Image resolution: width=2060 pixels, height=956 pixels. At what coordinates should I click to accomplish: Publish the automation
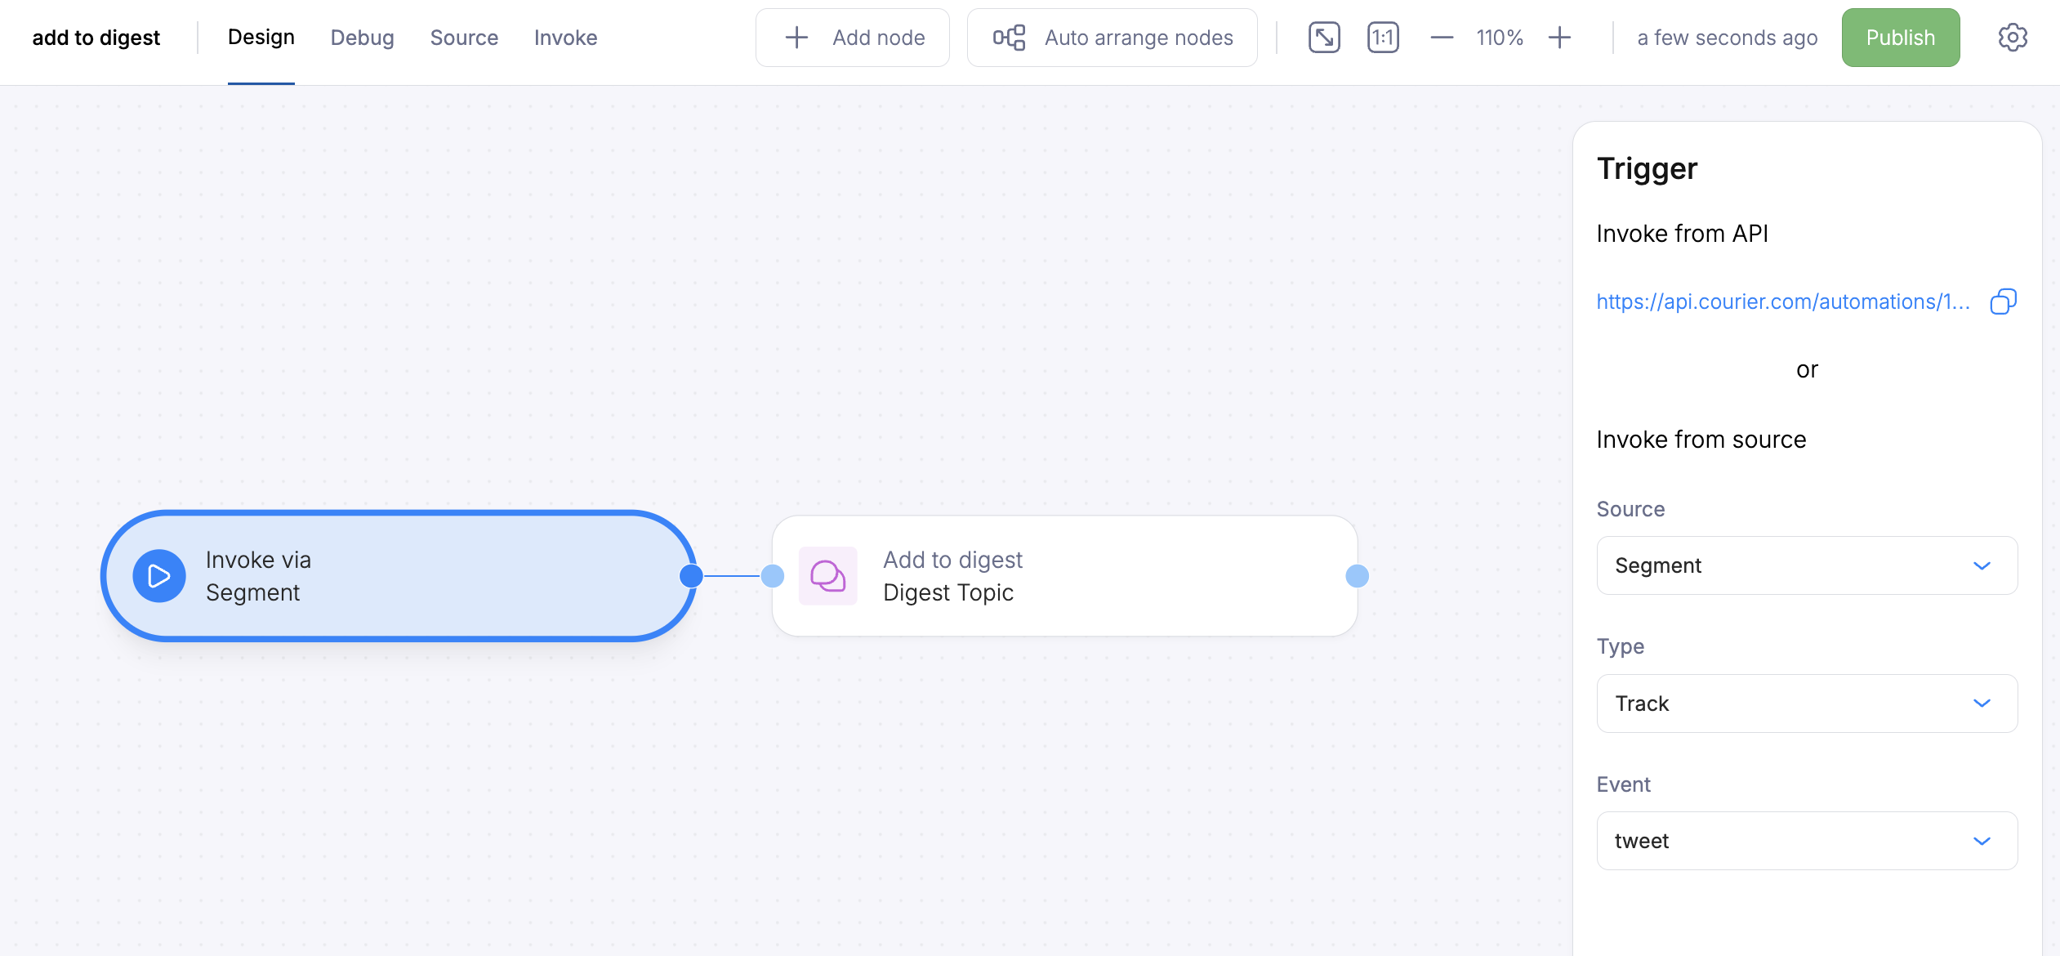pos(1900,37)
